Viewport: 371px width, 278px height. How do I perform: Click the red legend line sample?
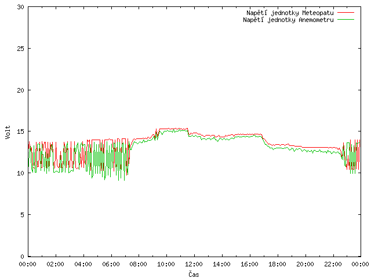[345, 12]
